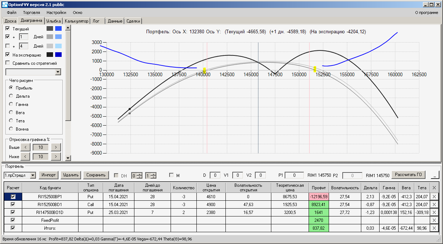Select the Вега radio button

11,112
